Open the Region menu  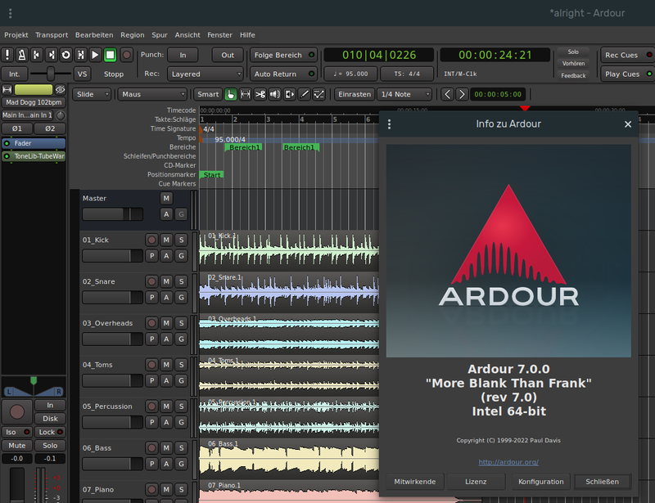click(x=133, y=35)
